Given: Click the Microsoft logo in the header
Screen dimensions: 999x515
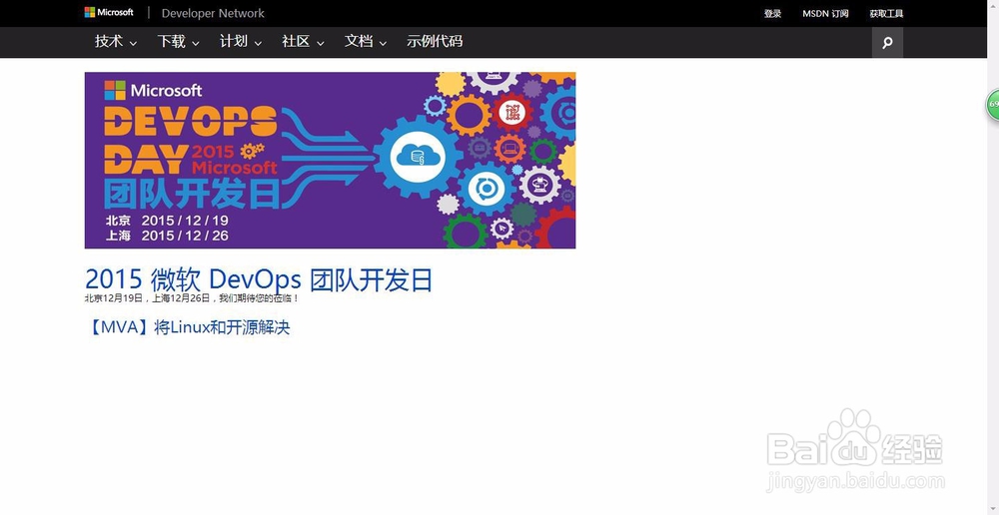Looking at the screenshot, I should click(109, 13).
